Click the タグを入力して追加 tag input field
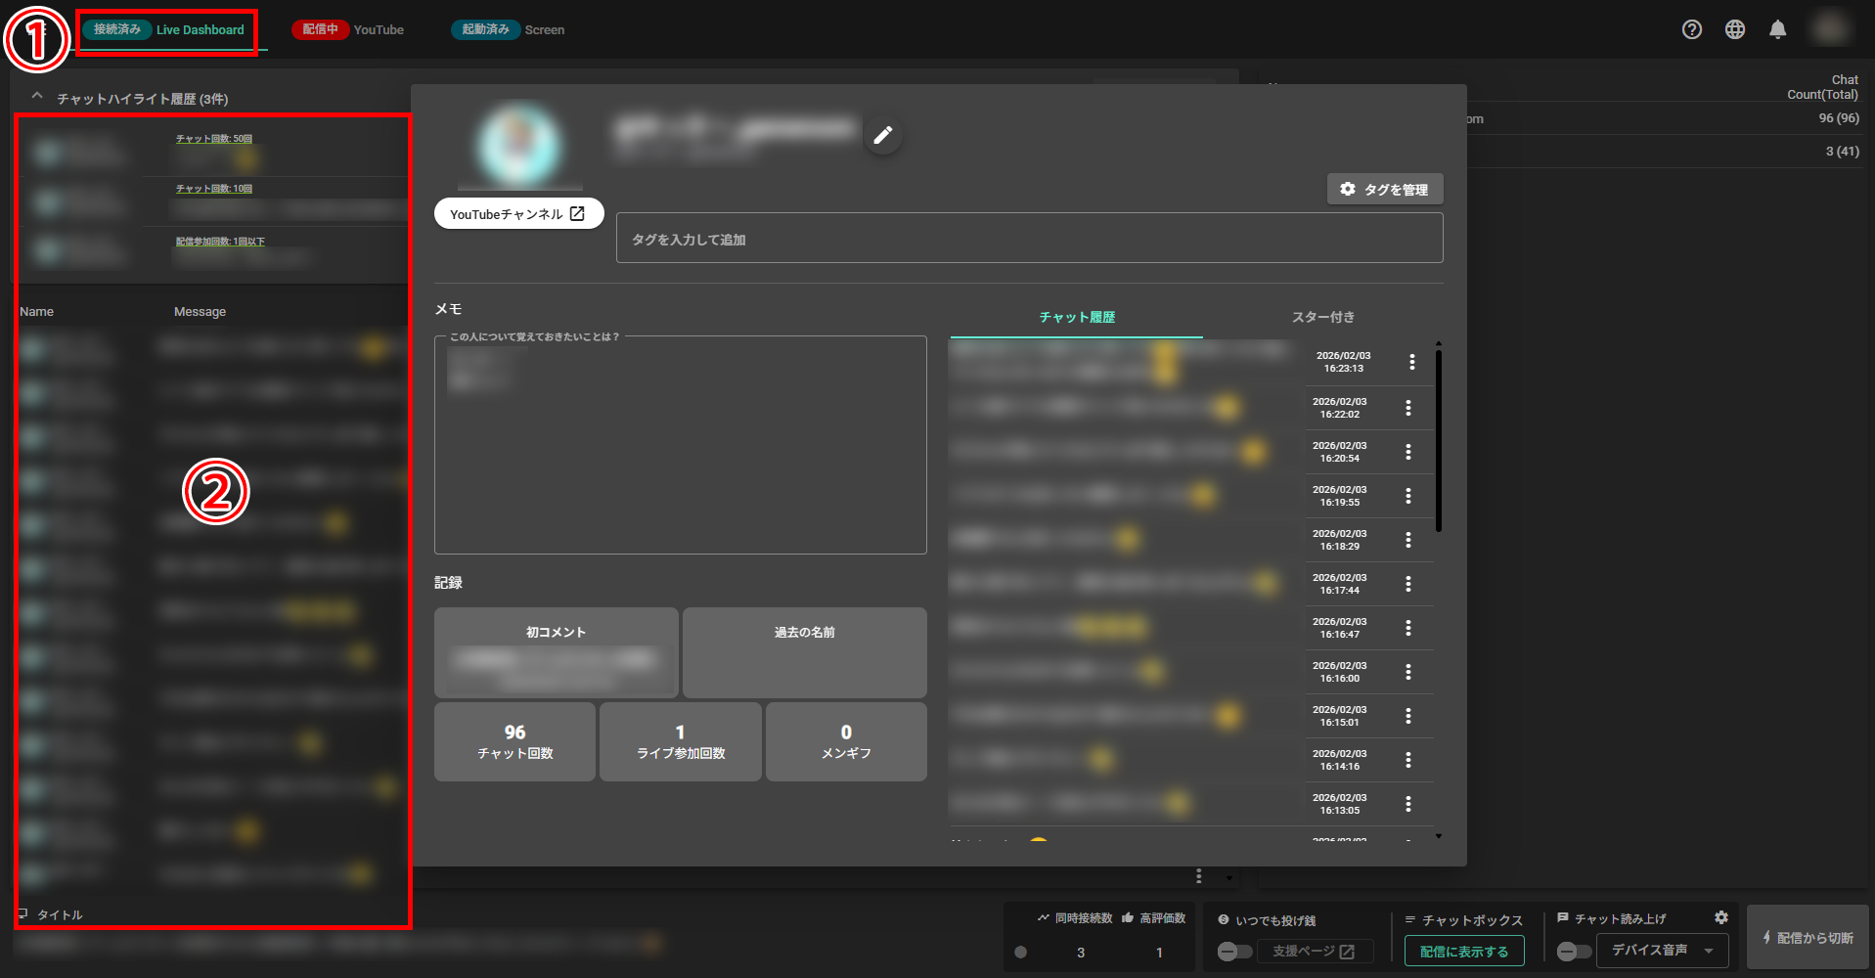The height and width of the screenshot is (978, 1875). (1029, 239)
